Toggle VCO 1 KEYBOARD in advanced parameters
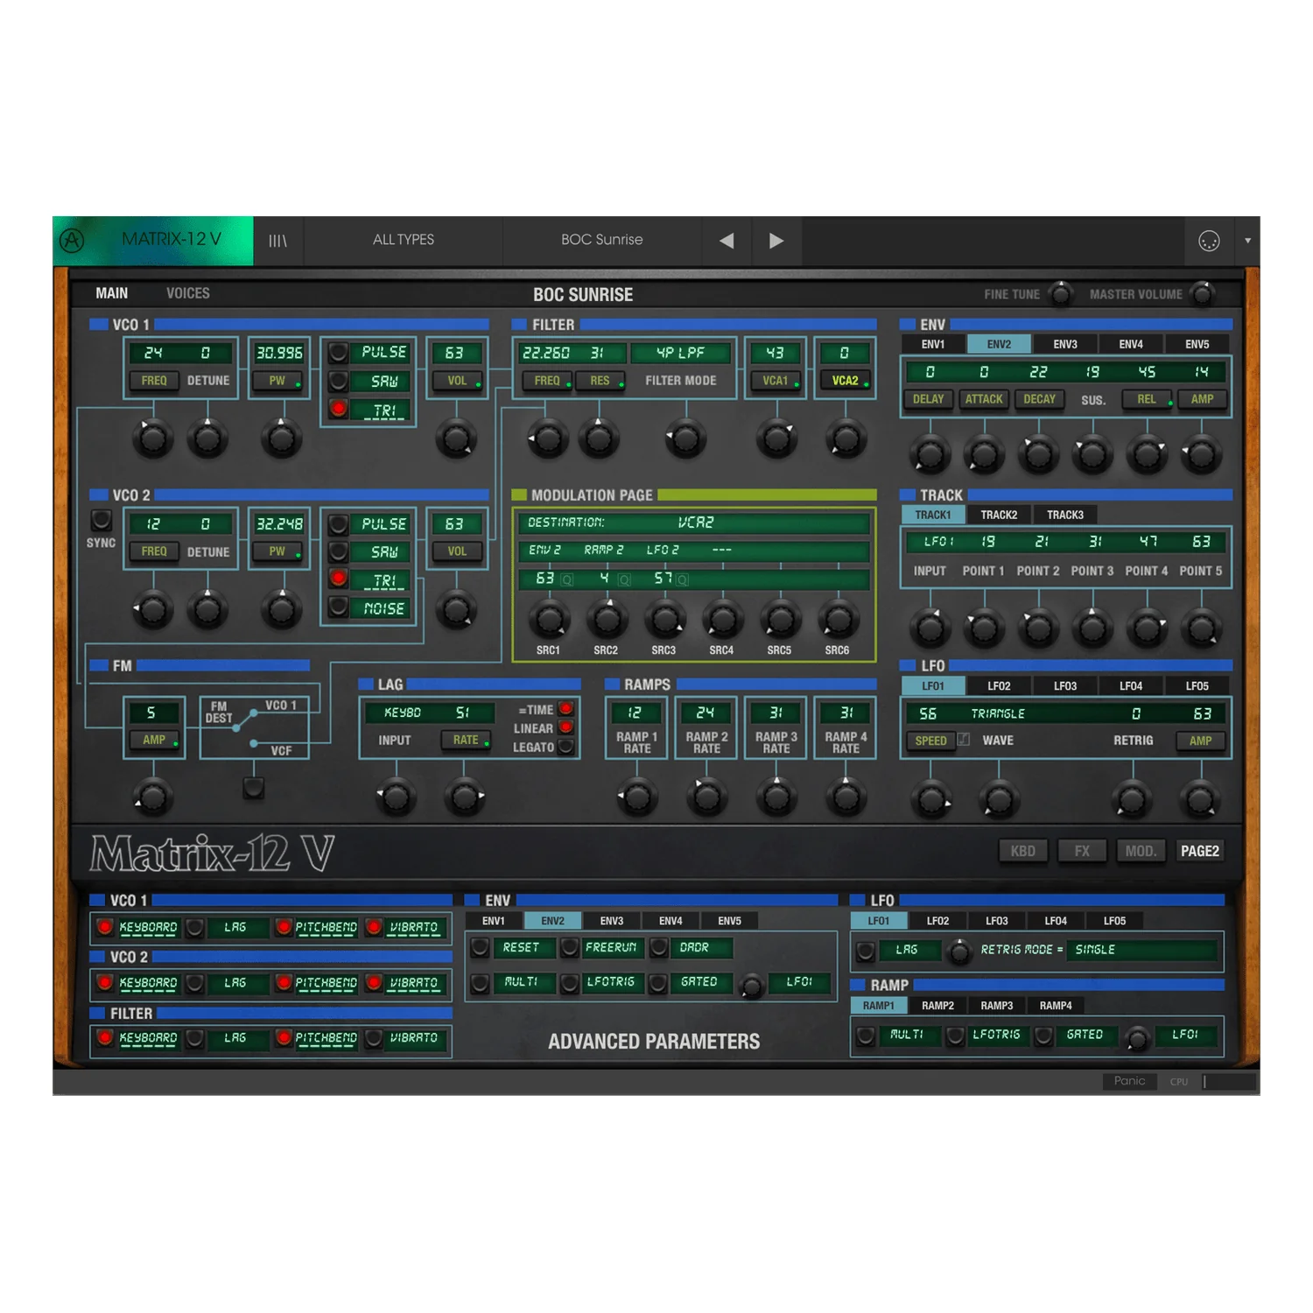 (x=105, y=927)
